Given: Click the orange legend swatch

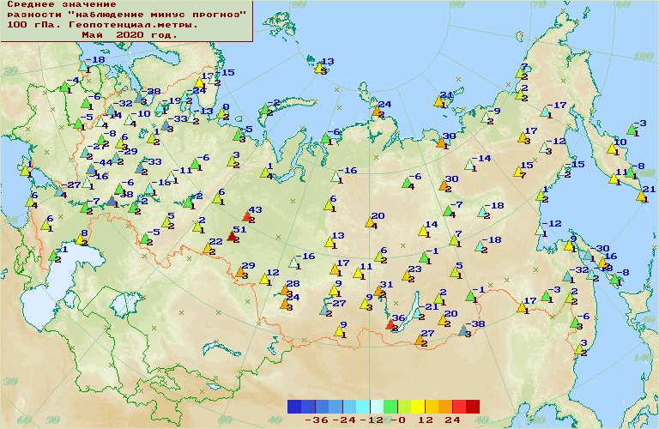Looking at the screenshot, I should (x=445, y=407).
